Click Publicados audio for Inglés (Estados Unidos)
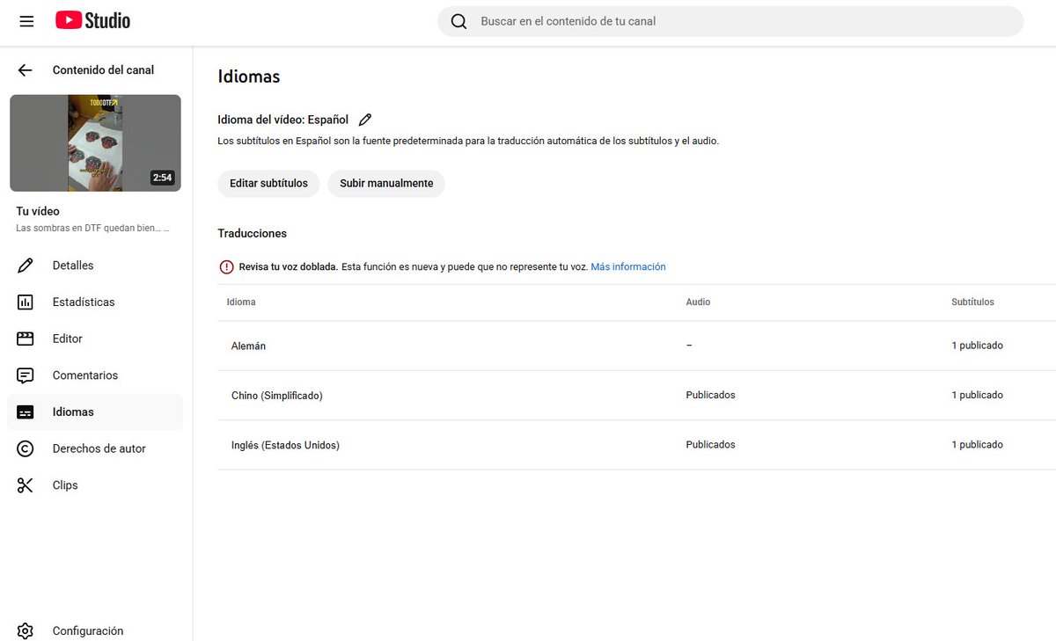This screenshot has height=641, width=1056. coord(710,445)
